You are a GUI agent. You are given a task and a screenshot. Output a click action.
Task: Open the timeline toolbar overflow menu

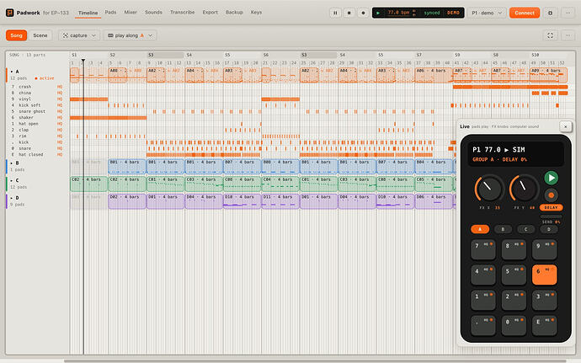(568, 35)
